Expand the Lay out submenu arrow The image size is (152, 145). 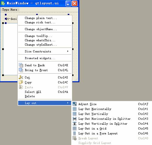[68, 103]
